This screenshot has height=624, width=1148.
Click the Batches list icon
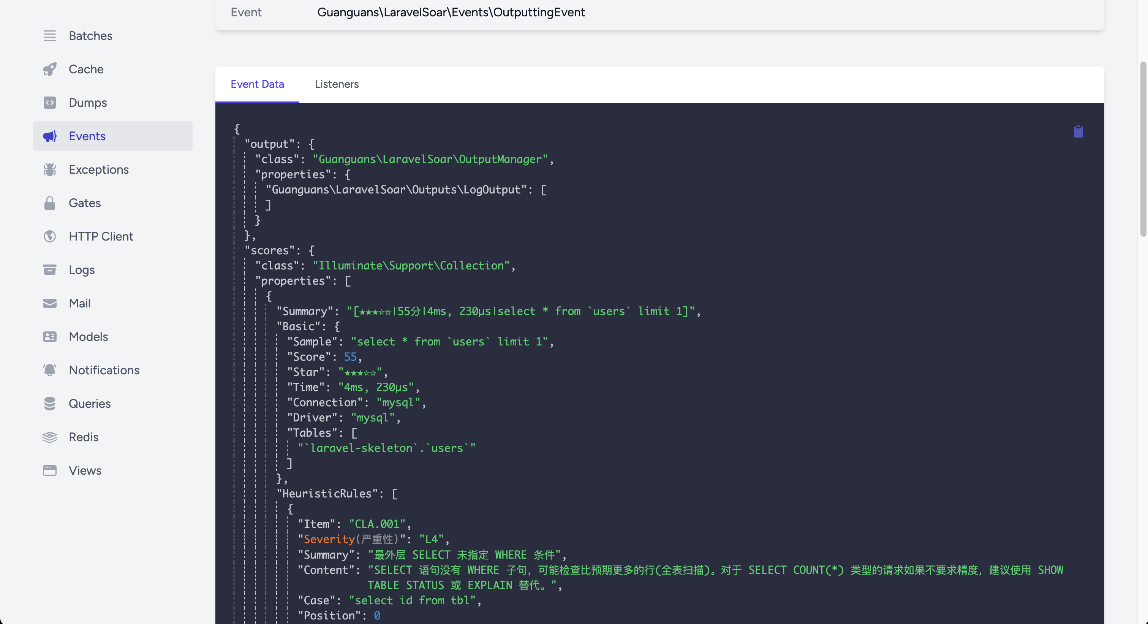49,36
